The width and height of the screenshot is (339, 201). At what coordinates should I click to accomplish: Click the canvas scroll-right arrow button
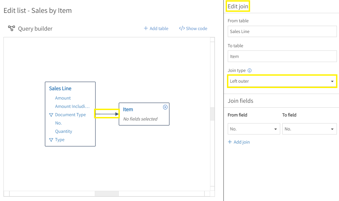[207, 194]
